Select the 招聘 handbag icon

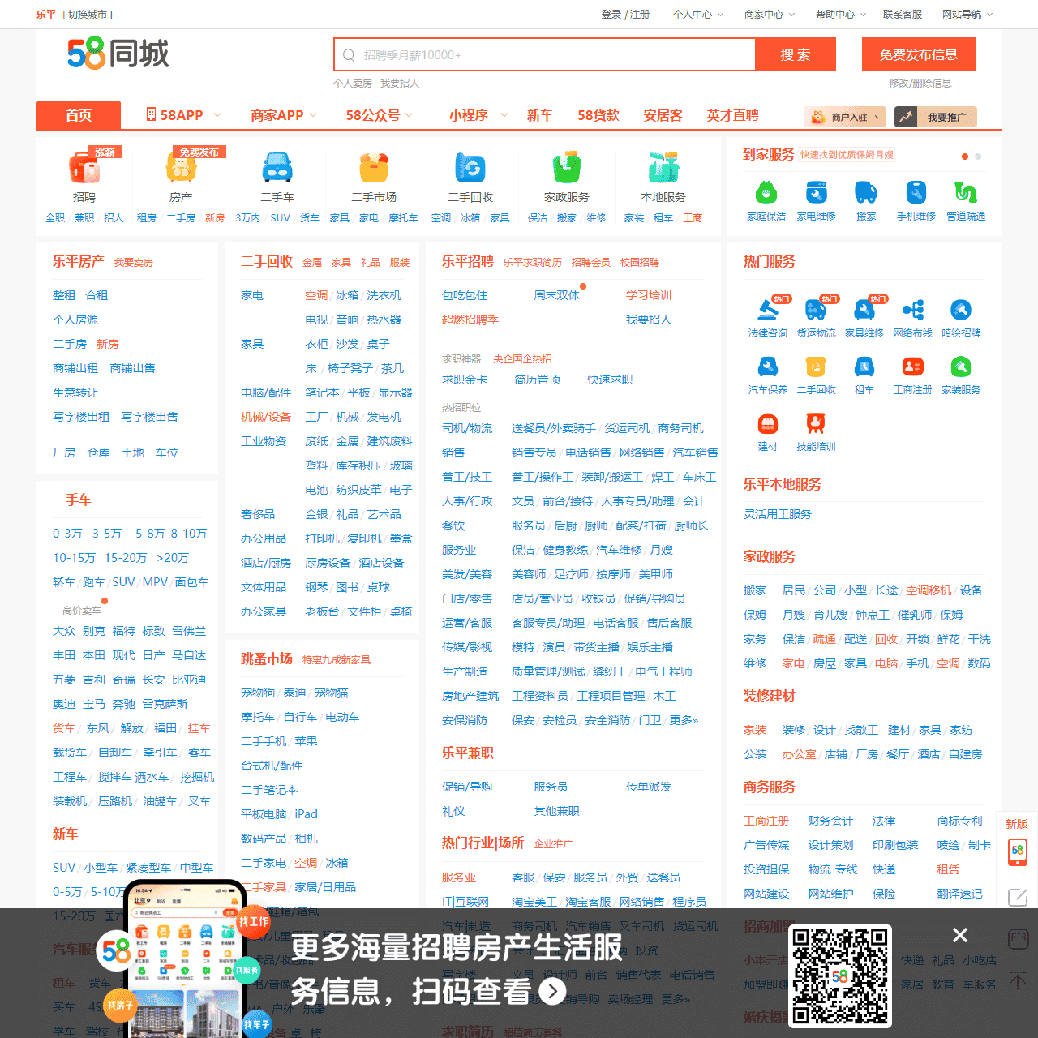pos(84,170)
